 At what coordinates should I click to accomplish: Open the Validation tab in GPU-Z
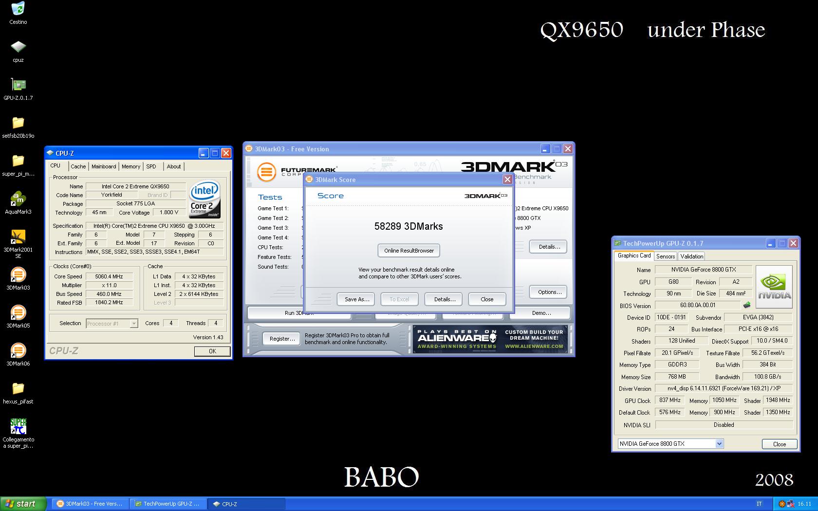691,256
